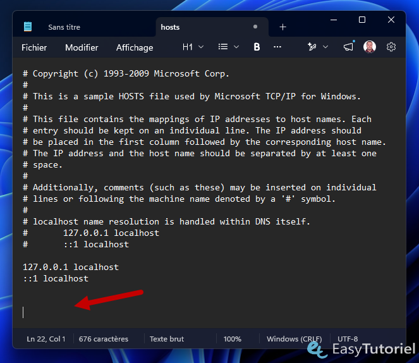Image resolution: width=419 pixels, height=363 pixels.
Task: Expand the rewrite options chevron
Action: (325, 47)
